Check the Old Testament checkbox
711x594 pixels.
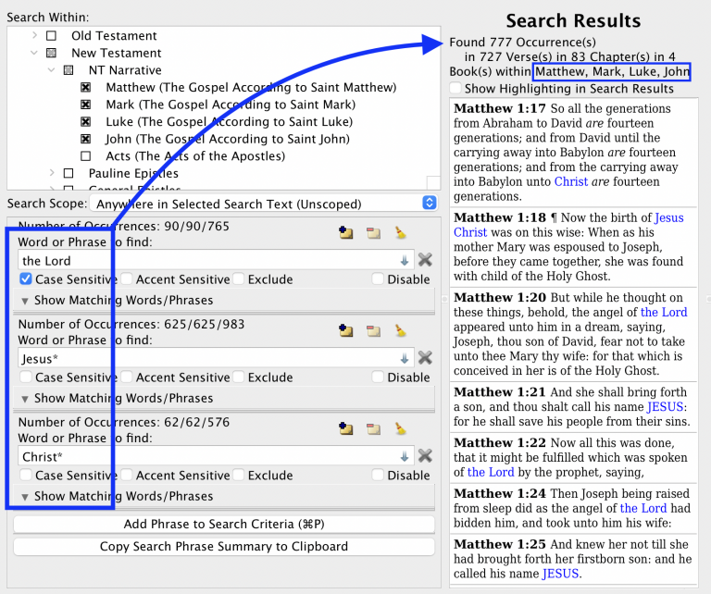(x=51, y=35)
